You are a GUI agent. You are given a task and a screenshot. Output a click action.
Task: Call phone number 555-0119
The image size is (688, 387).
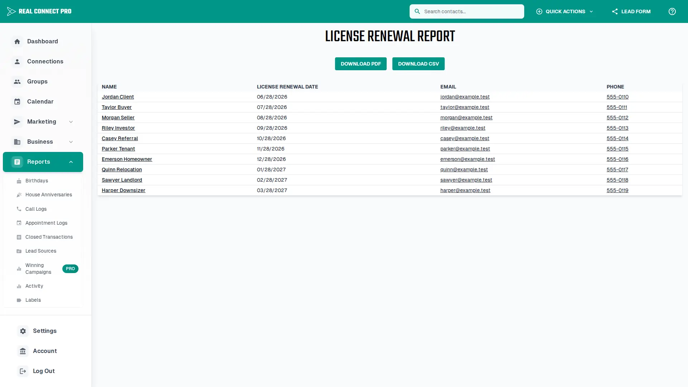point(617,191)
